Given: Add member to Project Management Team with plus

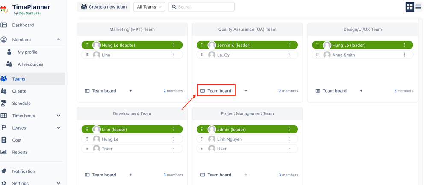Looking at the screenshot, I should (246, 175).
